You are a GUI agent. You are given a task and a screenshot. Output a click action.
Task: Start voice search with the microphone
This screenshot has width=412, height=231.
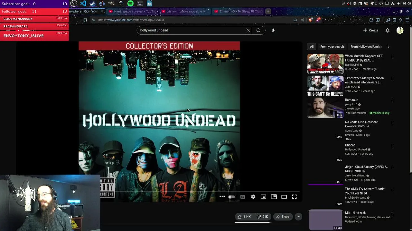pos(273,30)
